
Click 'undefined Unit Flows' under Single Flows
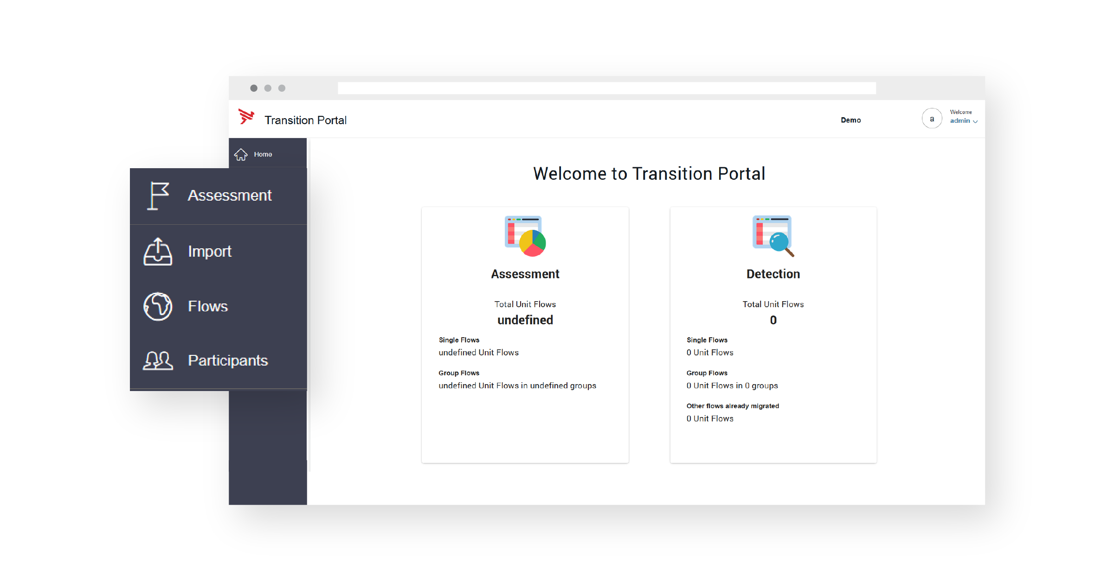pyautogui.click(x=478, y=353)
